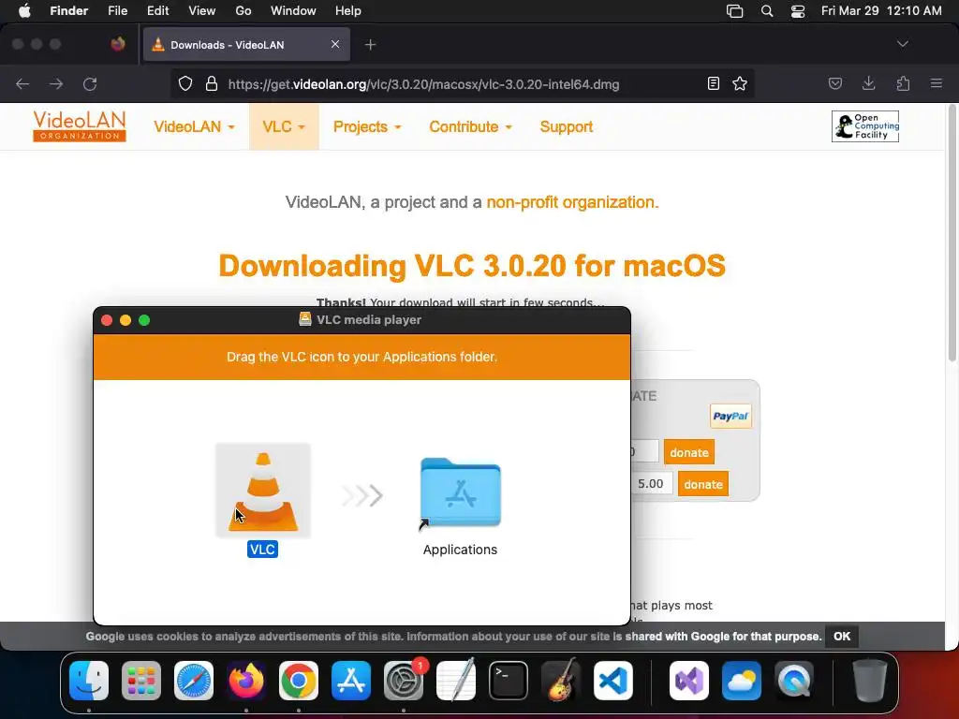Open the Support page link
Viewport: 959px width, 719px height.
point(567,126)
